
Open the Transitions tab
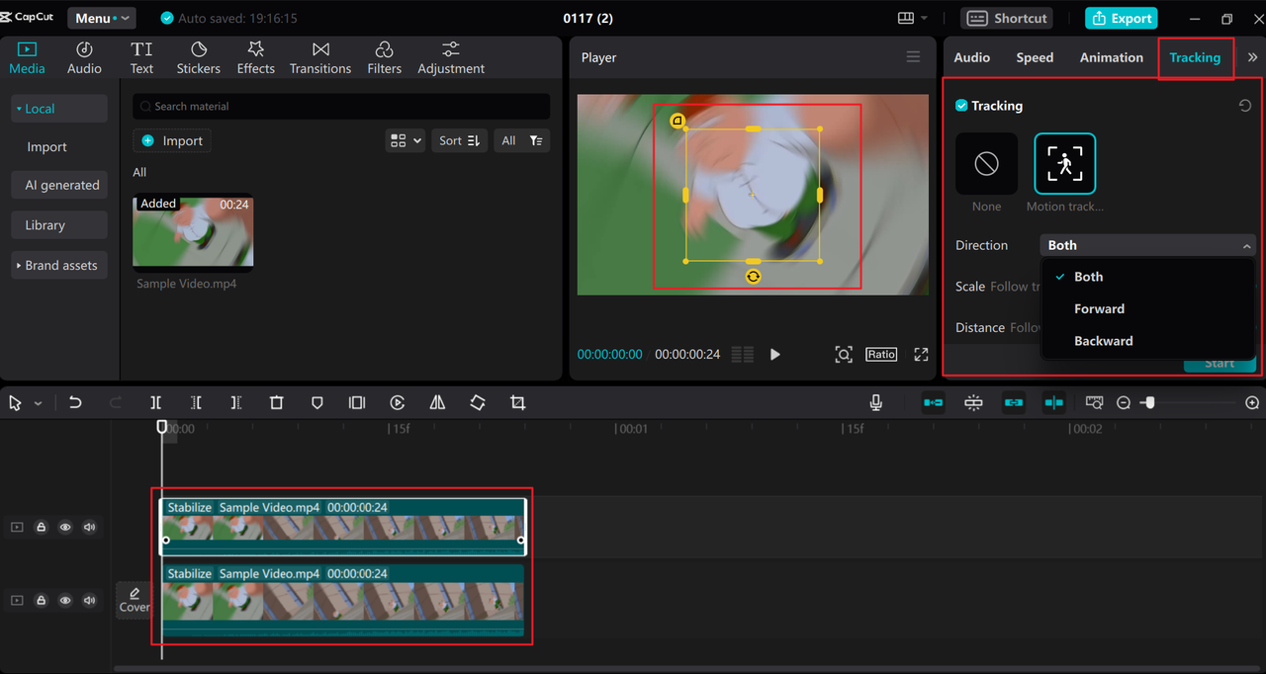click(320, 58)
